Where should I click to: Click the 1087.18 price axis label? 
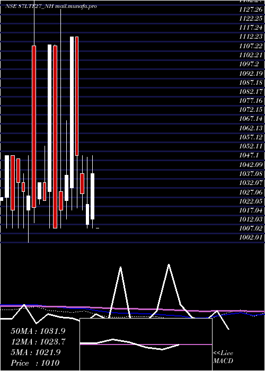point(251,82)
